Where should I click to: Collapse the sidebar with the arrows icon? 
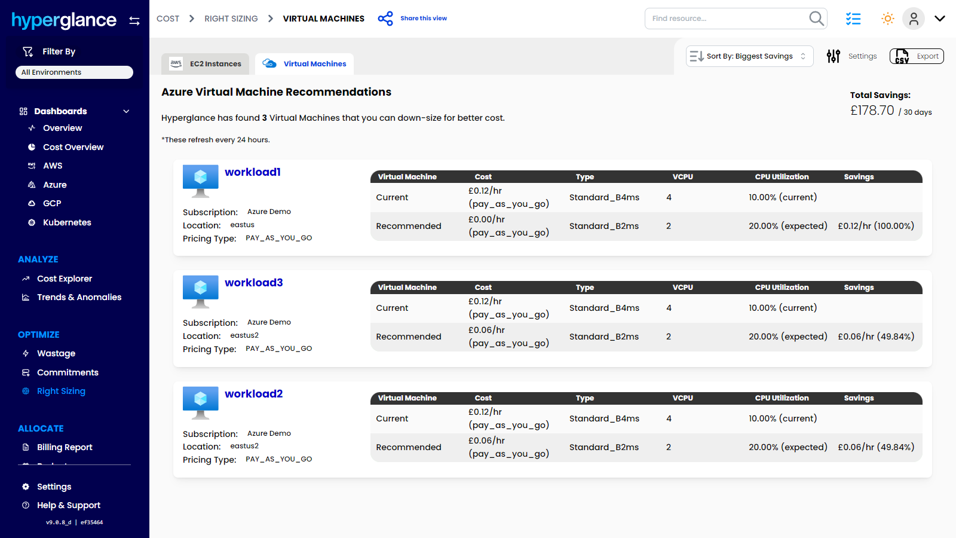coord(134,21)
